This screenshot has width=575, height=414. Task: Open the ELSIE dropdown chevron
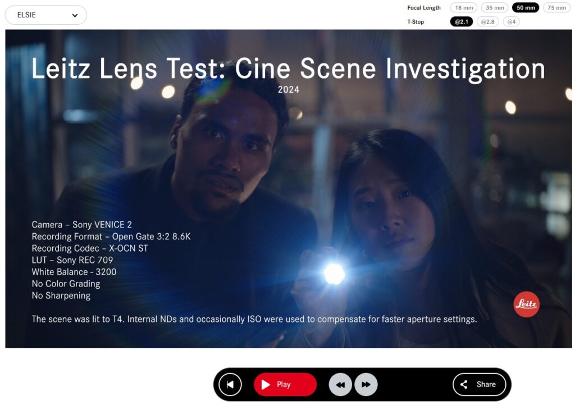coord(75,15)
